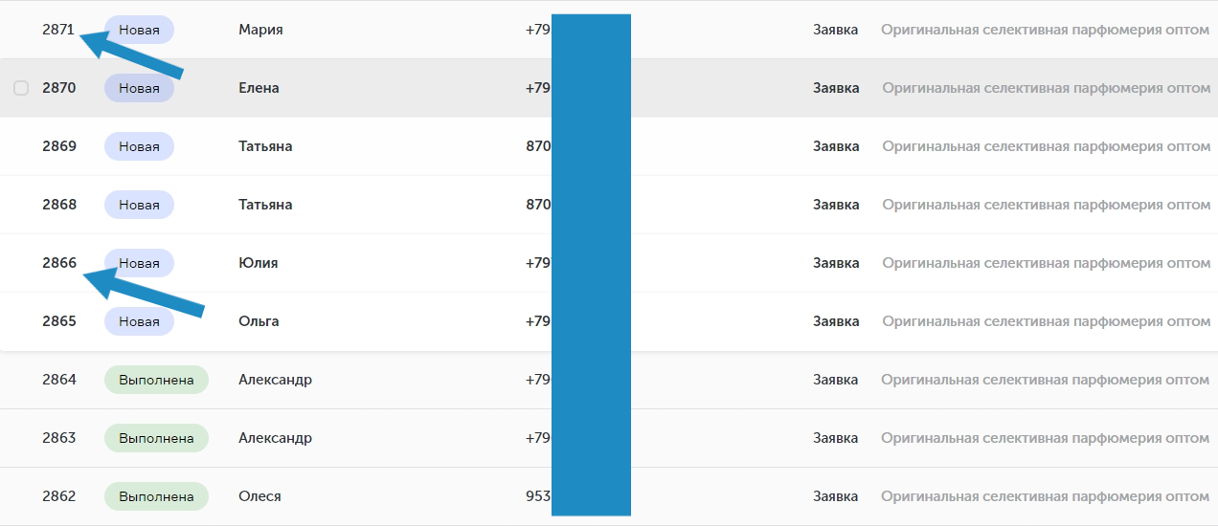Select order number 2868
The image size is (1218, 526).
(x=59, y=205)
